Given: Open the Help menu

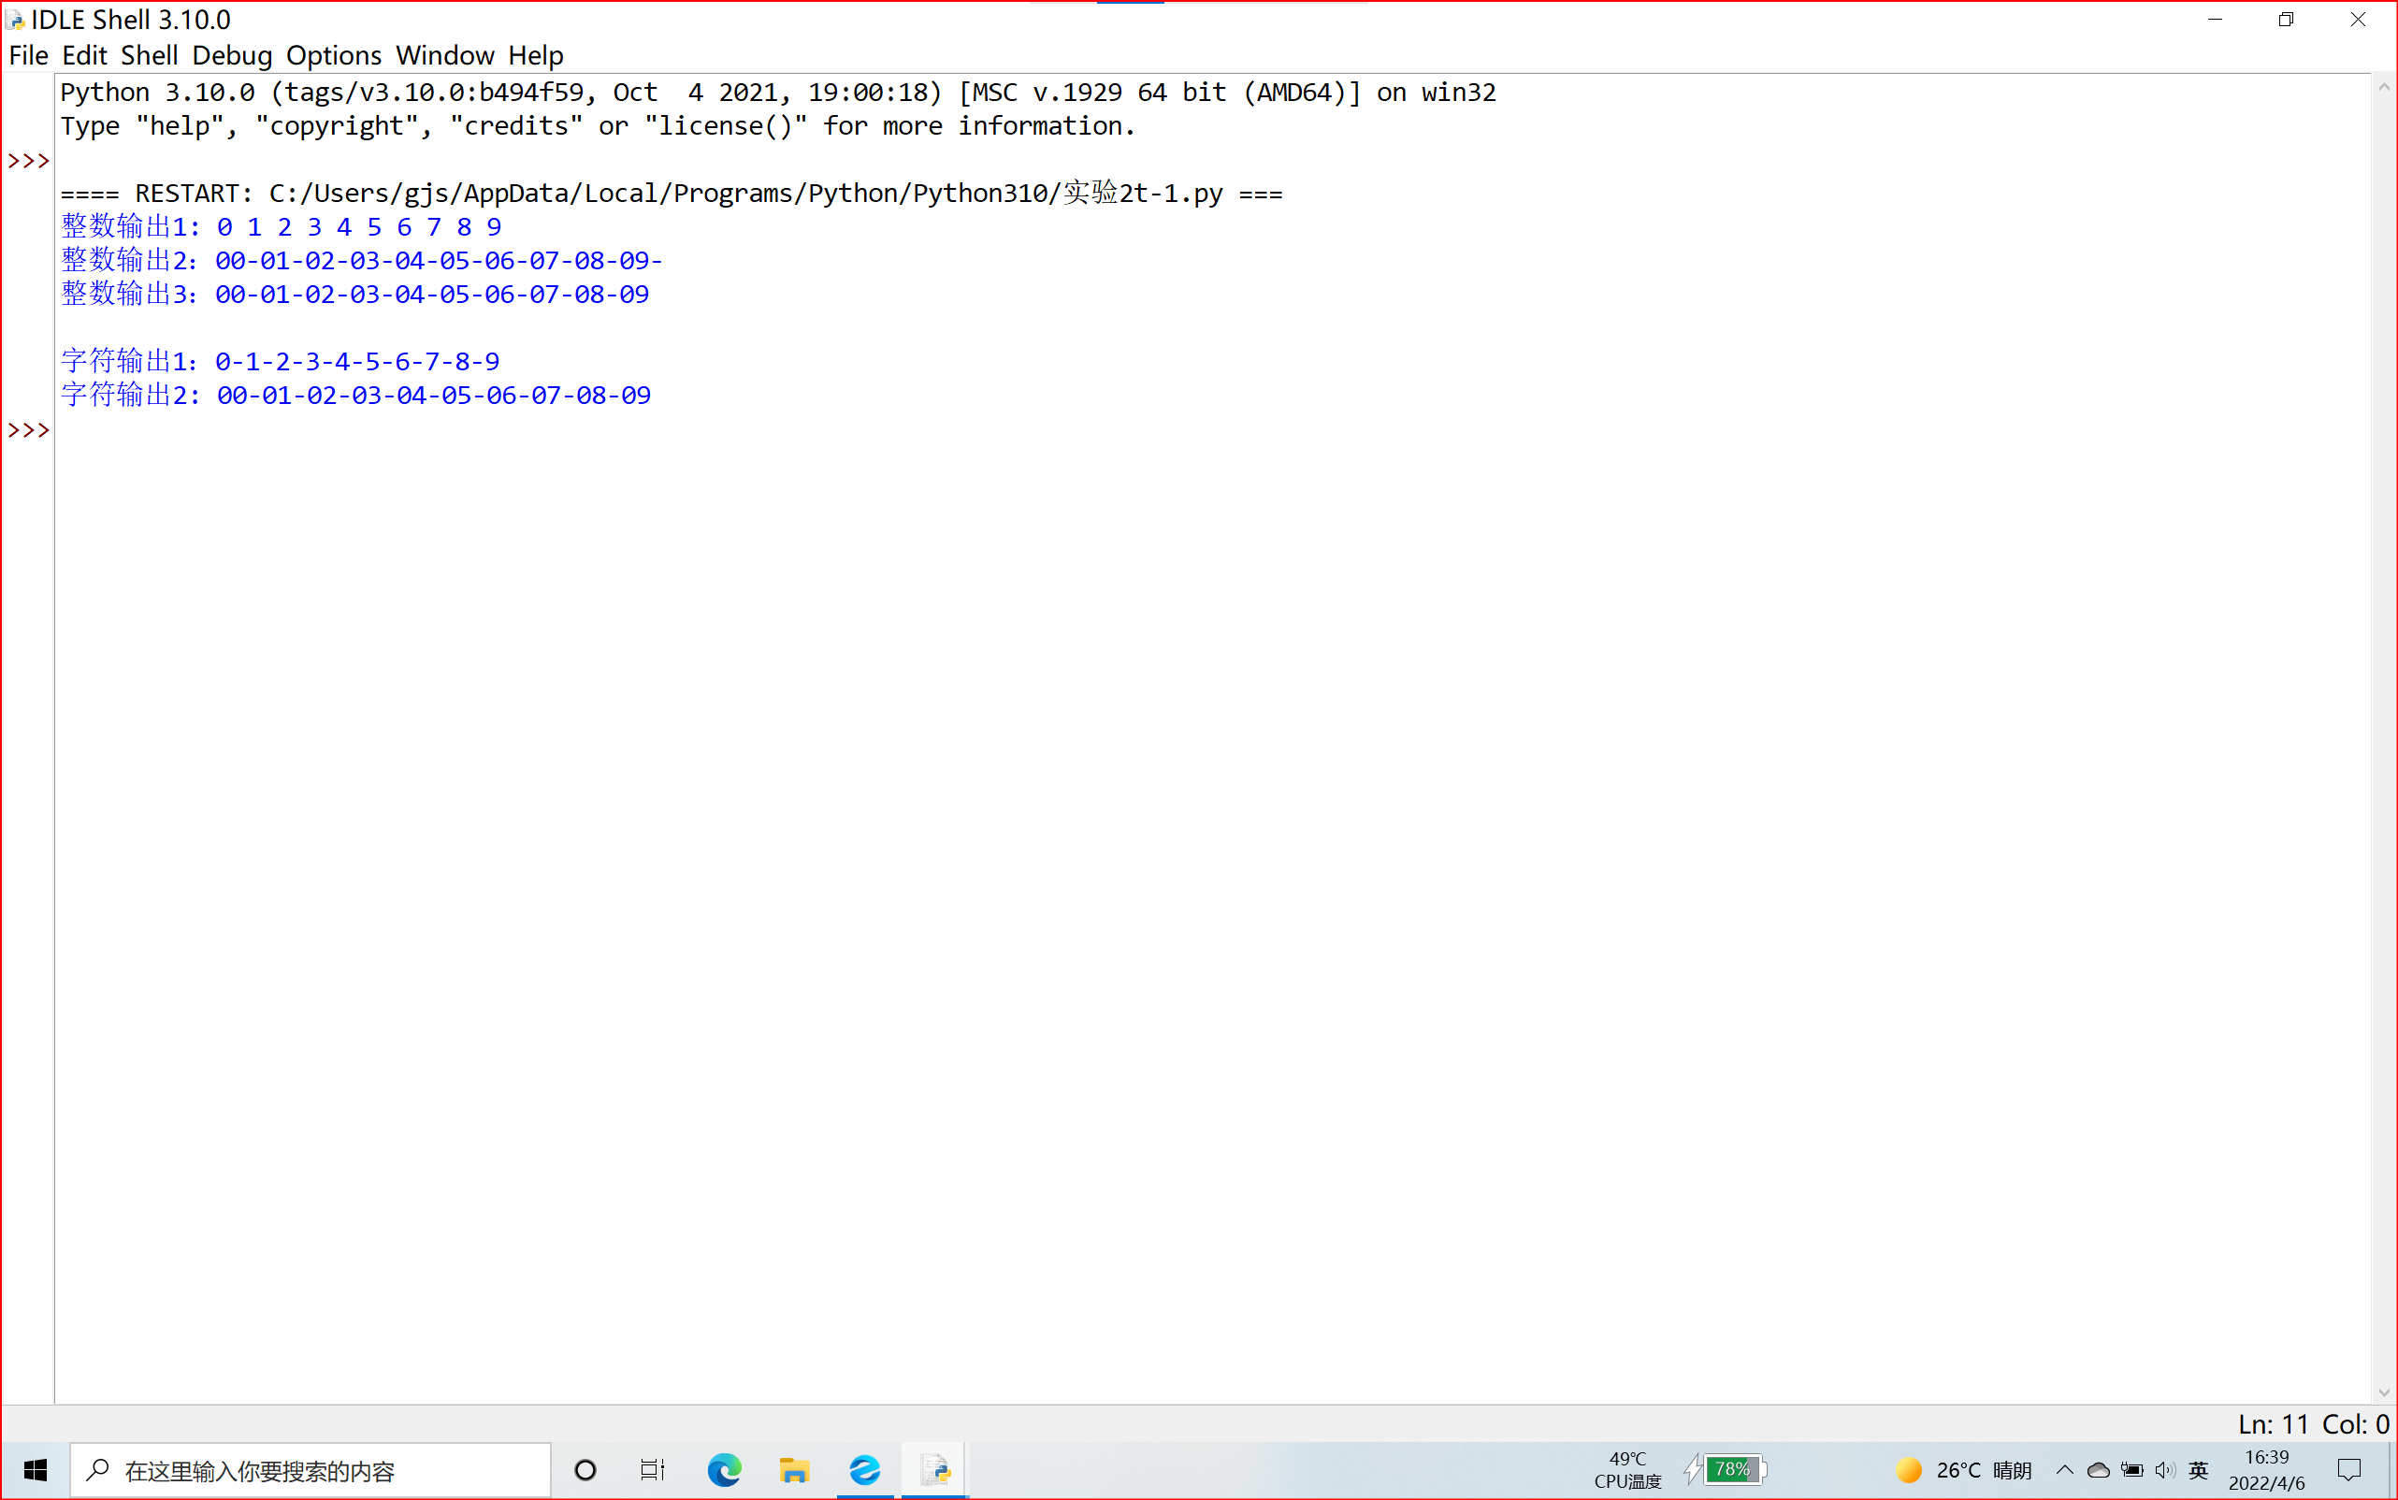Looking at the screenshot, I should coord(536,55).
